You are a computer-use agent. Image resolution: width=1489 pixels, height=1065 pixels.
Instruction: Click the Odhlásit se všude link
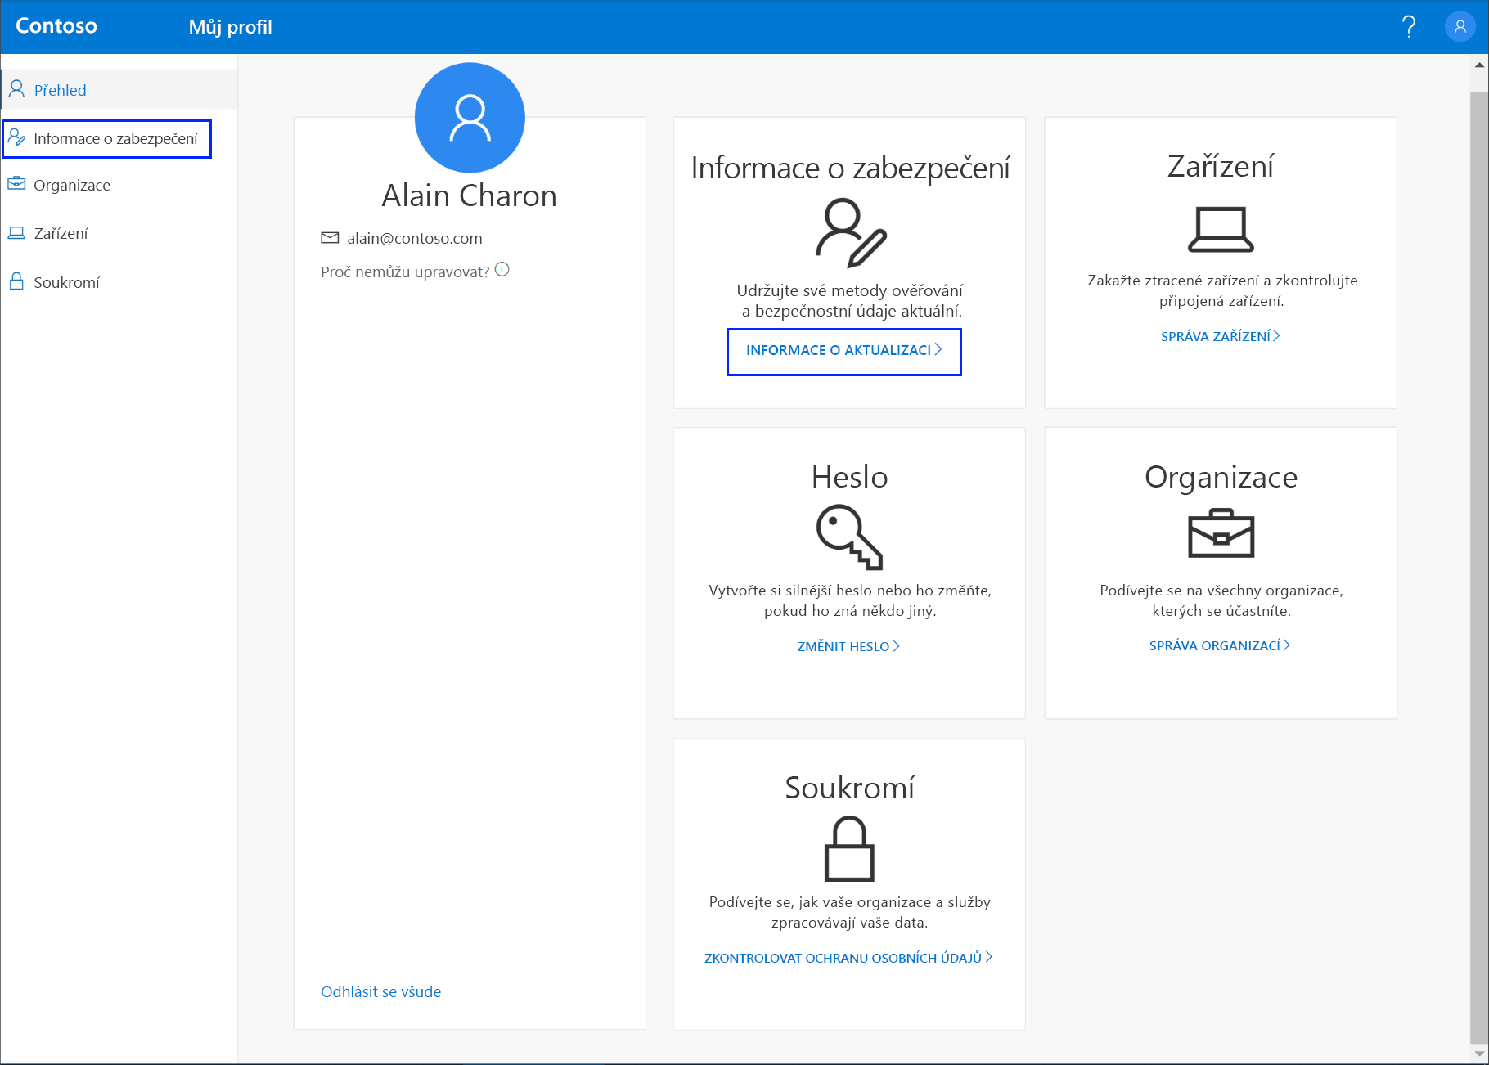pos(380,991)
